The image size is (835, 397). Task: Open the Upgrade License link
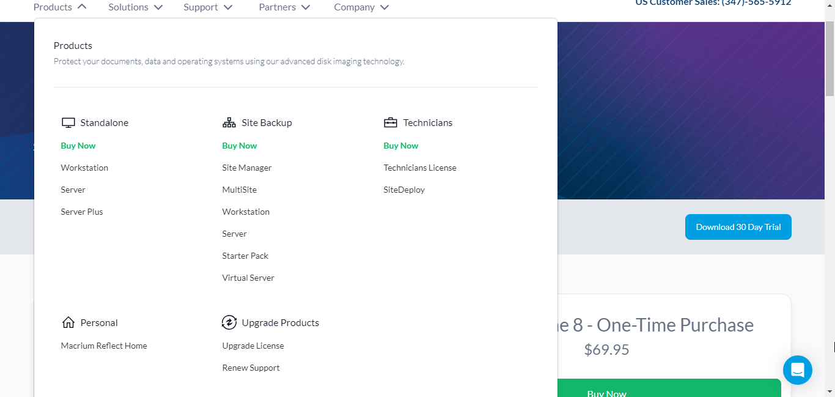tap(253, 346)
